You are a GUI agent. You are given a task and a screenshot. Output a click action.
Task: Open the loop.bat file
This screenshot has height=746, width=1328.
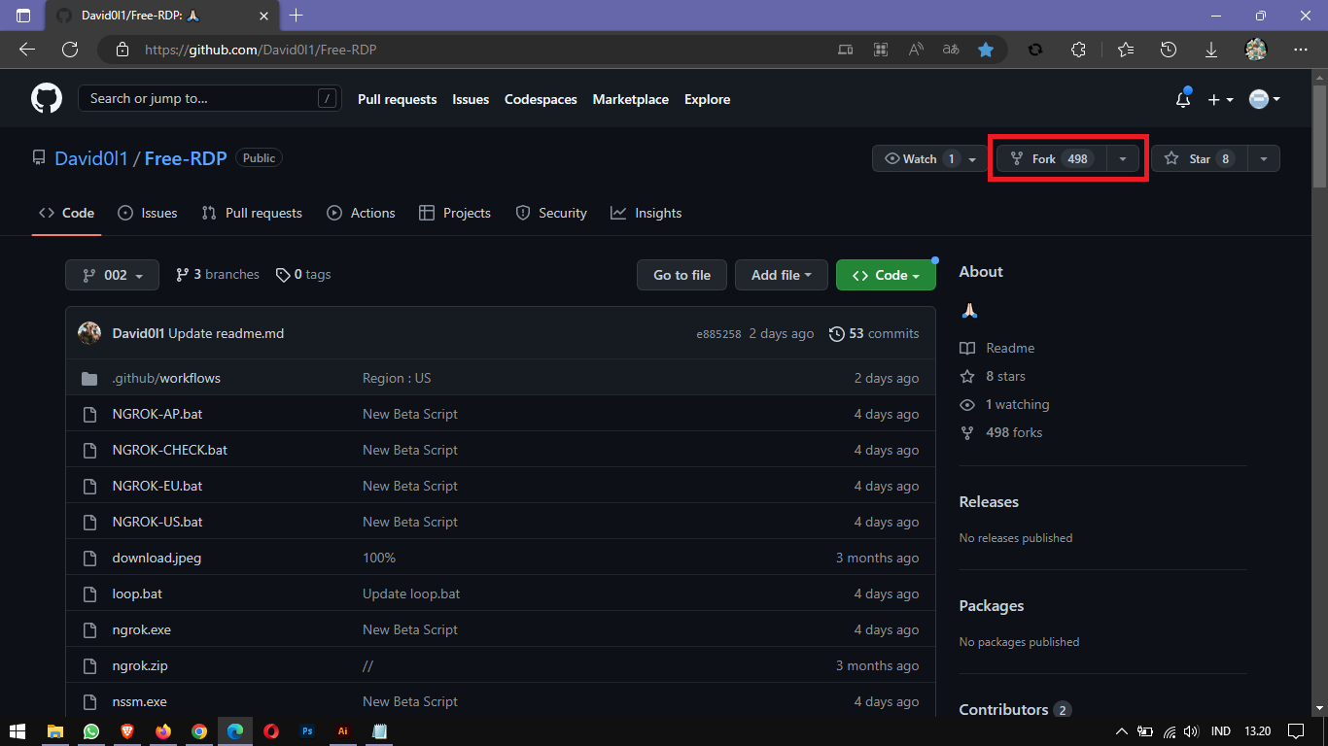pos(137,593)
